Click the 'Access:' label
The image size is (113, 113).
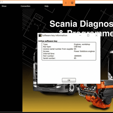(46, 51)
